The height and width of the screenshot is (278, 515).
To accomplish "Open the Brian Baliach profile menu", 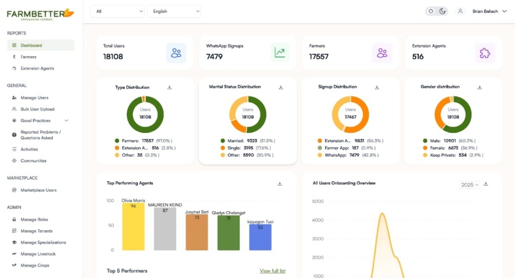I will [x=489, y=11].
